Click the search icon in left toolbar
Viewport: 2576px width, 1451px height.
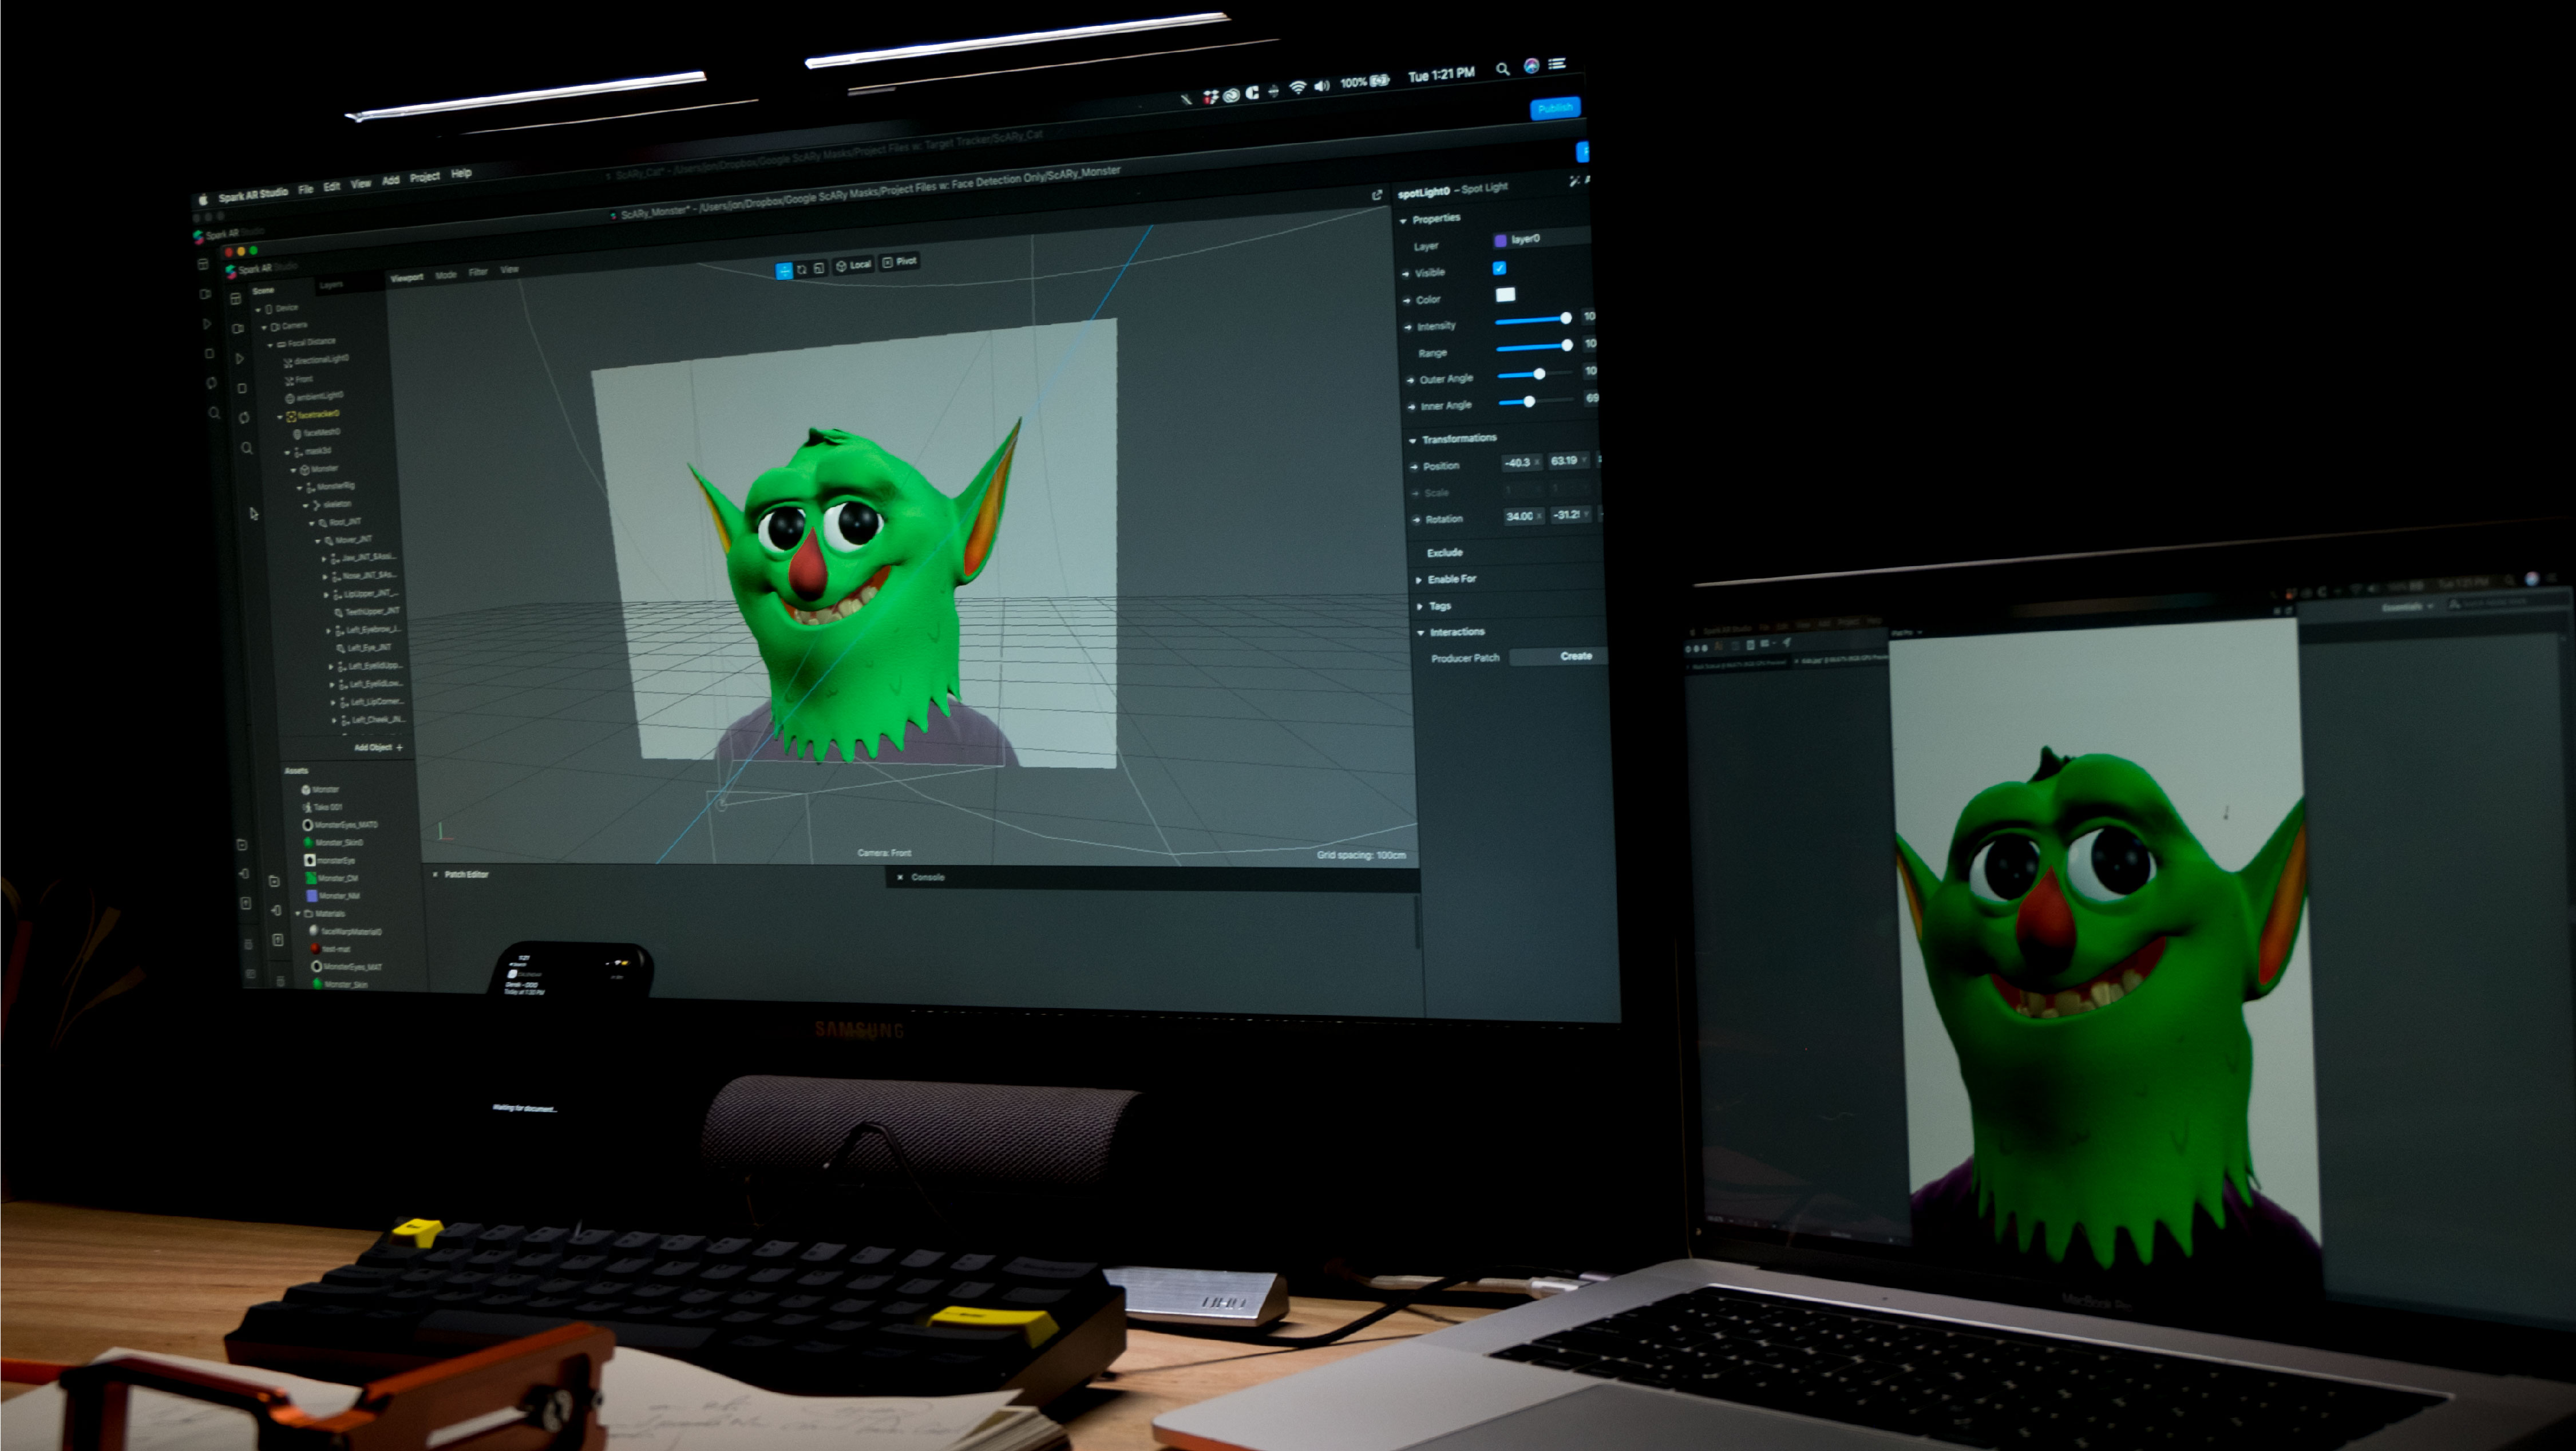(246, 448)
